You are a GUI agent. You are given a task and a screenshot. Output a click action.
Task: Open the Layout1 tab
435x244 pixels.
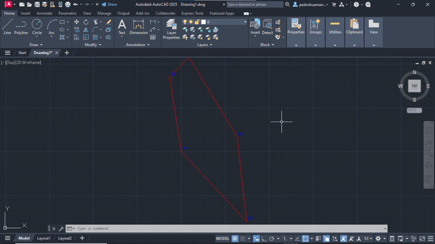[43, 238]
